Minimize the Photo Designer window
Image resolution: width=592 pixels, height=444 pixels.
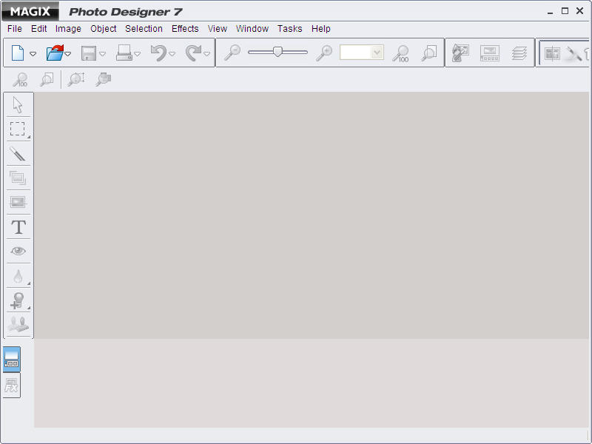[x=550, y=12]
